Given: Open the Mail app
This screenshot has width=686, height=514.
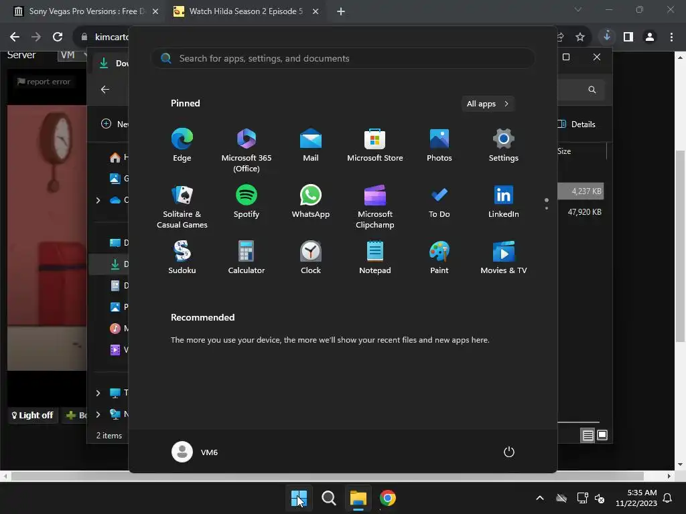Looking at the screenshot, I should (311, 145).
